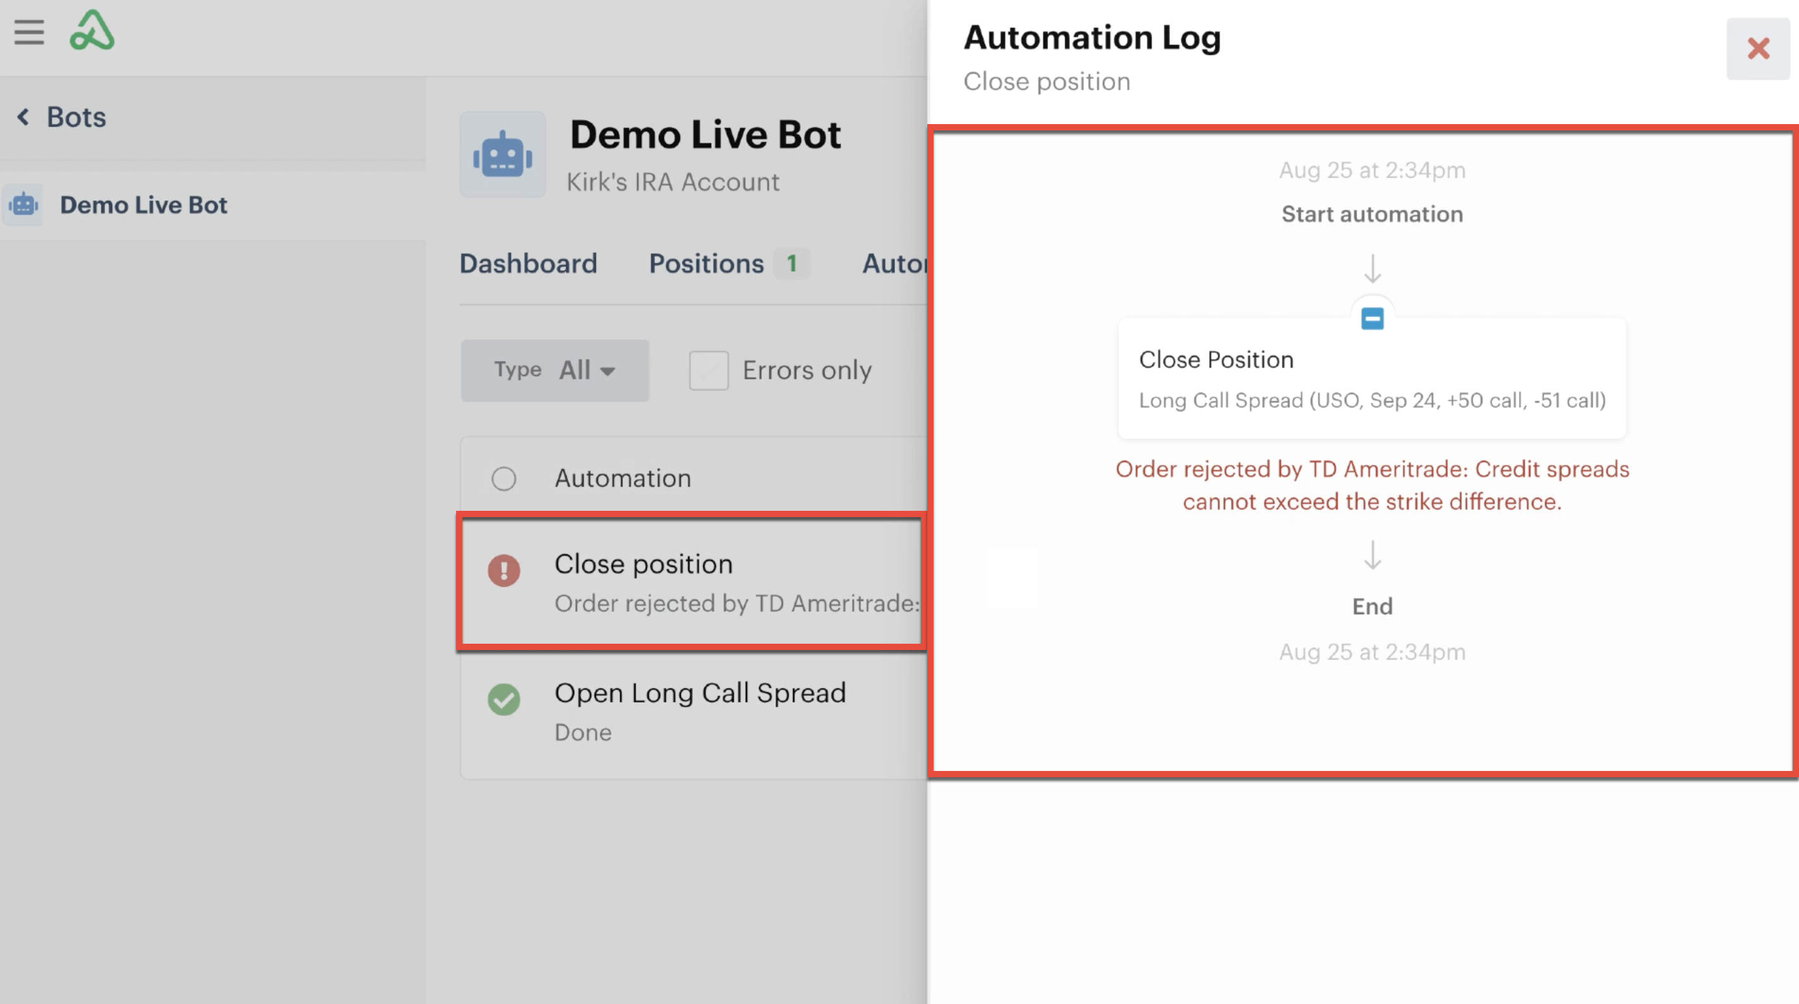The image size is (1799, 1004).
Task: Click the back chevron beside Bots
Action: (x=23, y=117)
